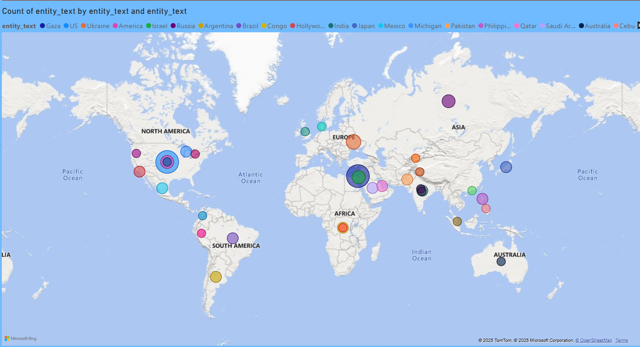Click the Hollywood legend marker
This screenshot has height=347, width=640.
(292, 26)
